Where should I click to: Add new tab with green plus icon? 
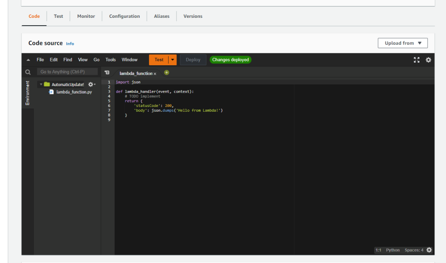point(166,73)
